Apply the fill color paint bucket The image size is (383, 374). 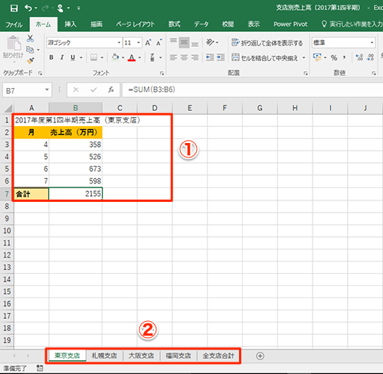coord(116,57)
